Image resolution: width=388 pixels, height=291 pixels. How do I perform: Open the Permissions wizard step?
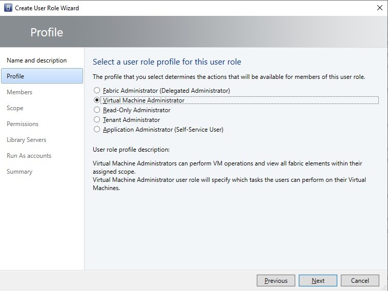[x=23, y=124]
